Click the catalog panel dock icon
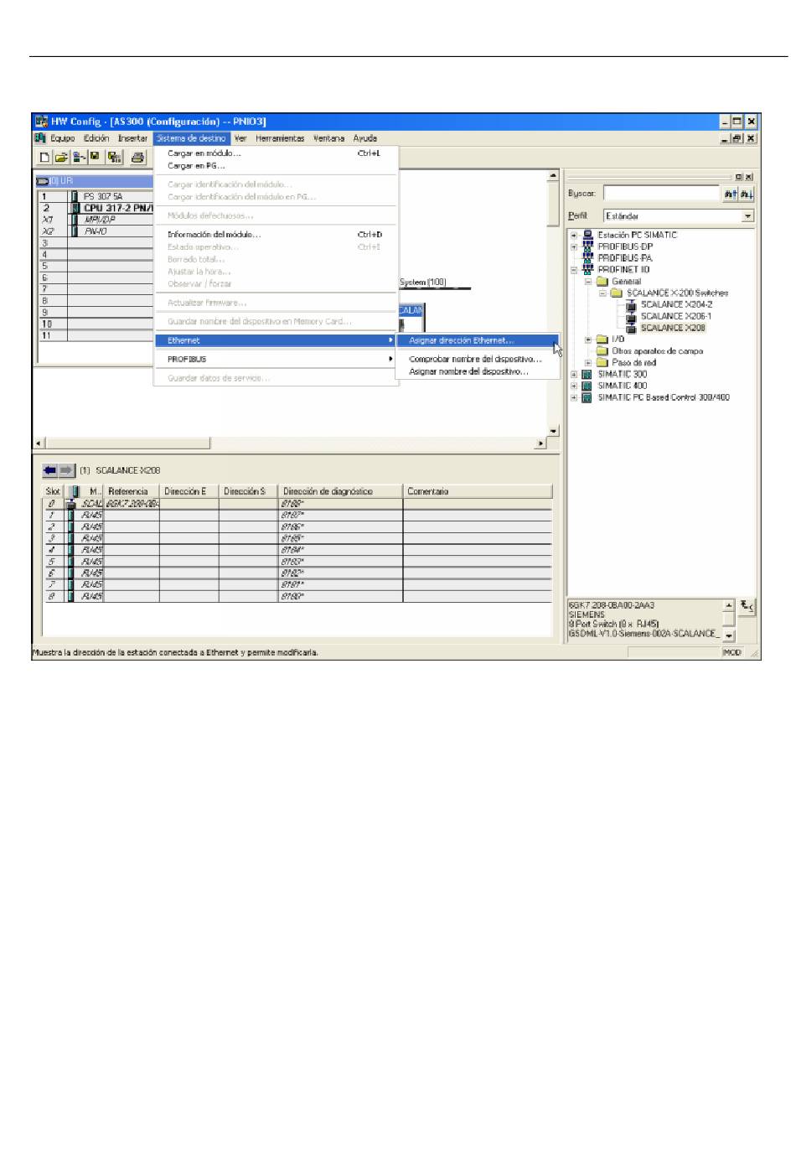Screen dimensions: 796x1172 pos(739,177)
